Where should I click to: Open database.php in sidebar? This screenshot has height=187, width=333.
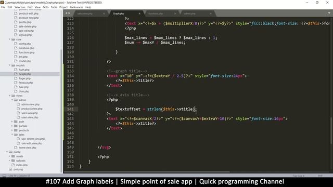[x=27, y=48]
